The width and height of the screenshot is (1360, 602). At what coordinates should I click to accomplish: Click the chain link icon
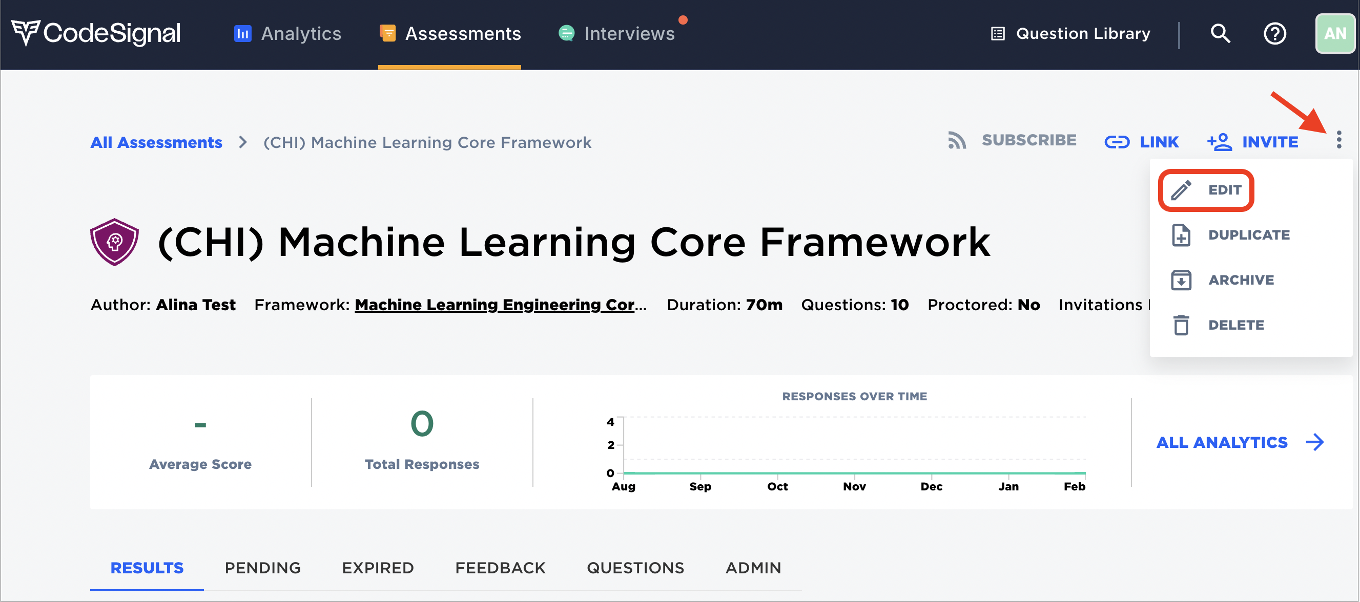click(1117, 142)
